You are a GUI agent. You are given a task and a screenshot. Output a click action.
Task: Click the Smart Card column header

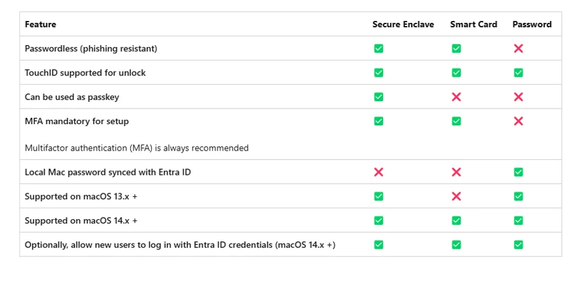[x=473, y=25]
